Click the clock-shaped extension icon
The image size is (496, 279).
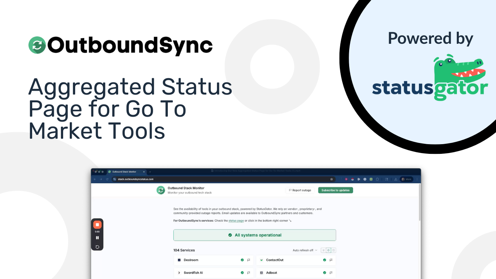click(365, 179)
